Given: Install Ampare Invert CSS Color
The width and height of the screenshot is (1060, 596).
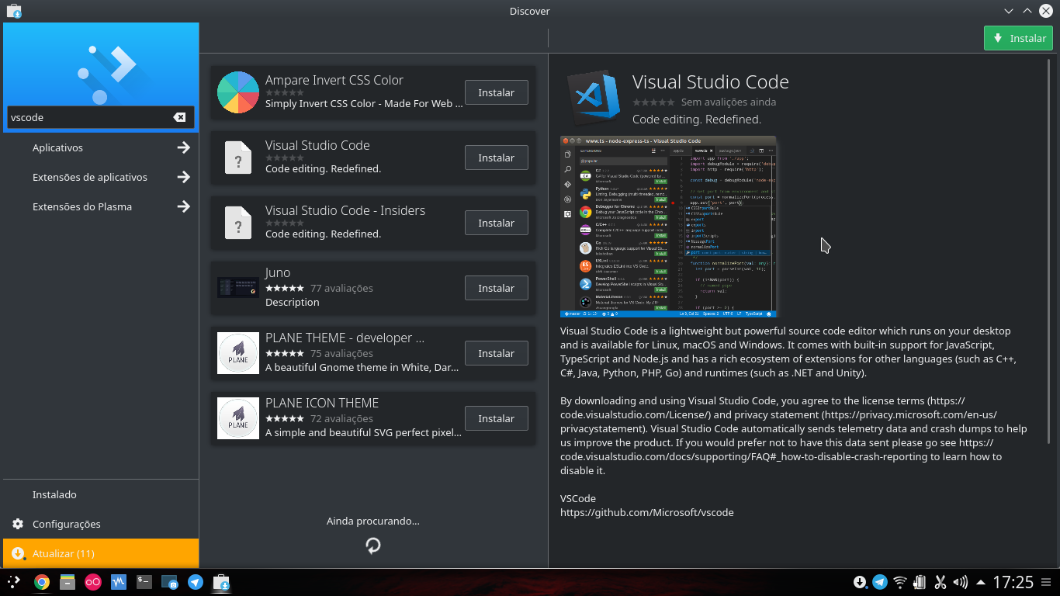Looking at the screenshot, I should [496, 92].
